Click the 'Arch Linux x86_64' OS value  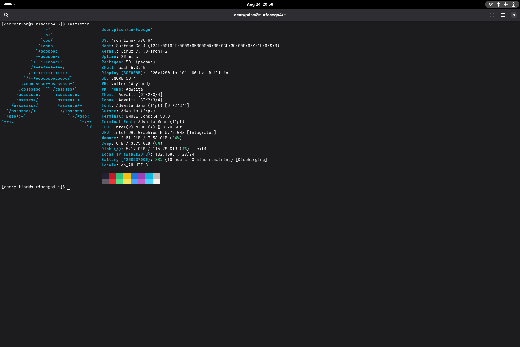[132, 40]
